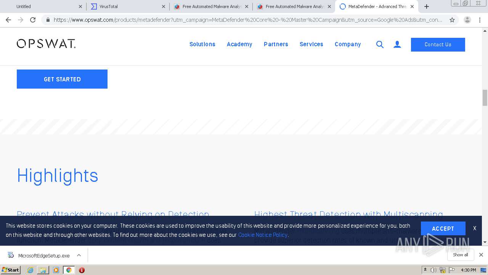This screenshot has height=275, width=488.
Task: Open the media player taskbar icon
Action: pos(56,270)
